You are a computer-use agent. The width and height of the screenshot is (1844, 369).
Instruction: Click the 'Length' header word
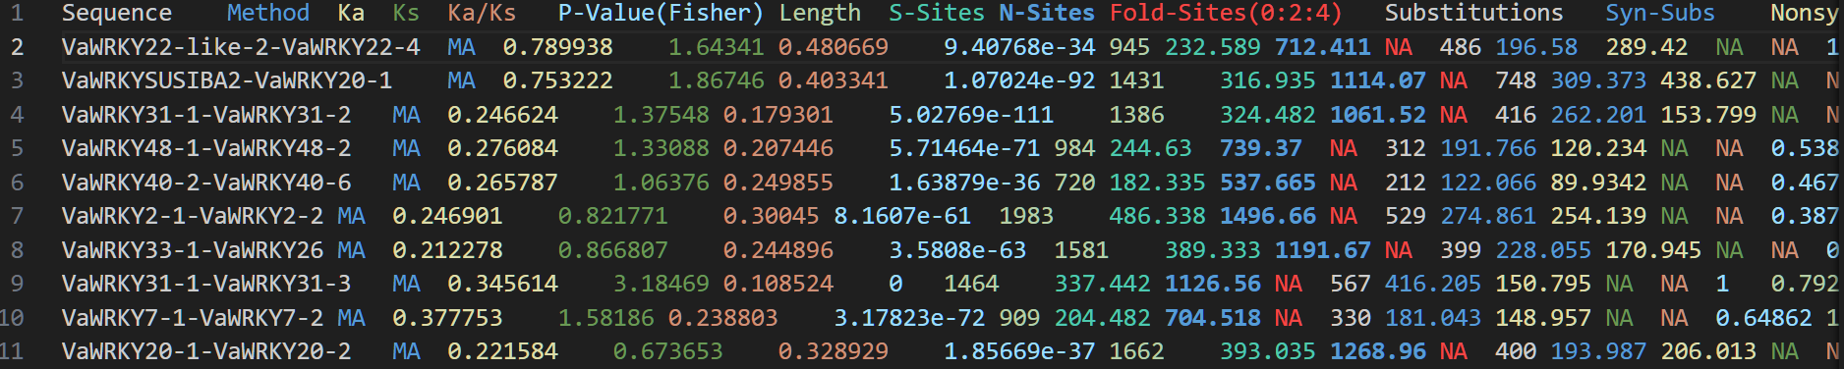[x=821, y=13]
